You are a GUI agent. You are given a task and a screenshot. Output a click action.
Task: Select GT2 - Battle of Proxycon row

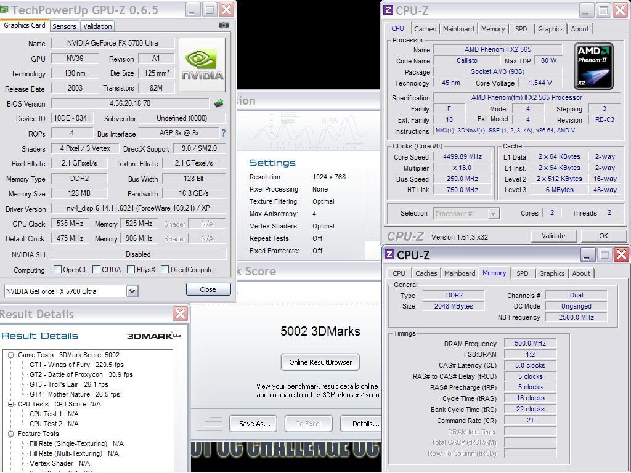click(x=81, y=374)
